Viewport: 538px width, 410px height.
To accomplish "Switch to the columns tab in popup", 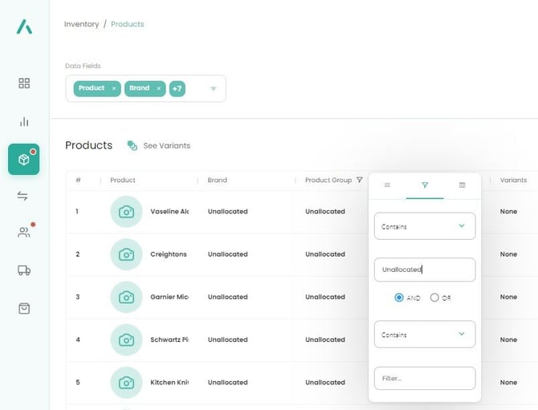I will click(x=462, y=185).
